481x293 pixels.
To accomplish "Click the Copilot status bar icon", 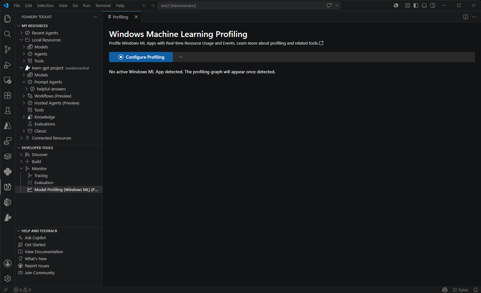I will point(445,290).
